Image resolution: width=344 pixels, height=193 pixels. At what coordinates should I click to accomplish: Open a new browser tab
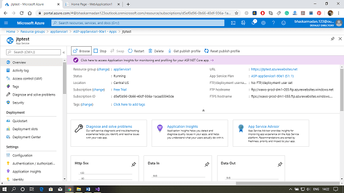pos(128,4)
